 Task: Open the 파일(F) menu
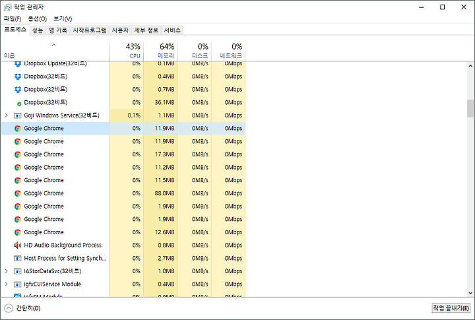coord(13,18)
